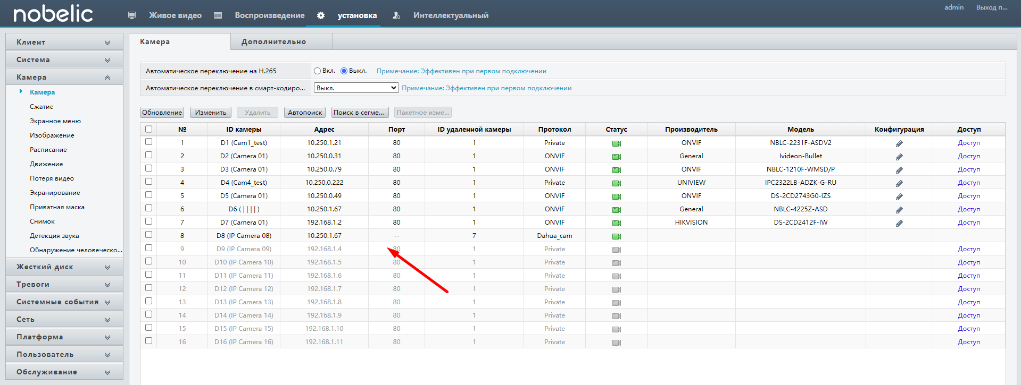
Task: Click status camera icon for D5 row
Action: pos(617,196)
